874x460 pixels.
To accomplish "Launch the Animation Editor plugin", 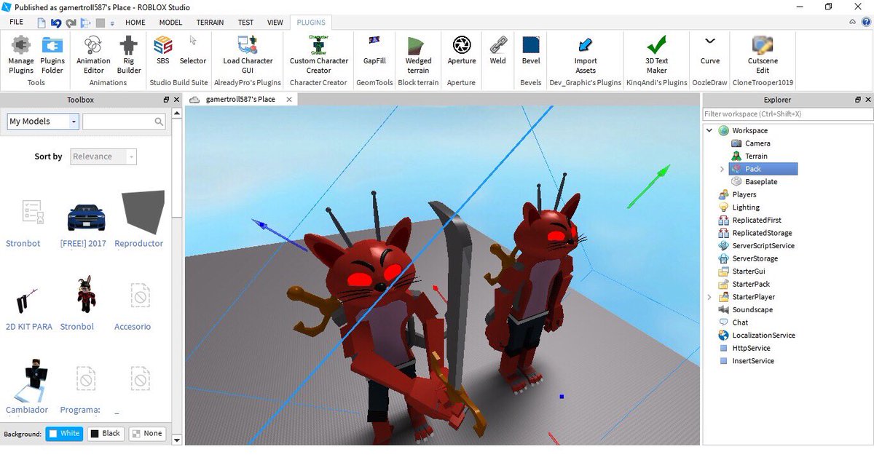I will [x=93, y=55].
